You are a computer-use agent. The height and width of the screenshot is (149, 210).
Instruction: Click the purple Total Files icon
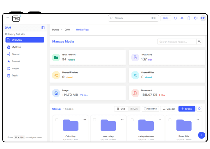point(135,57)
